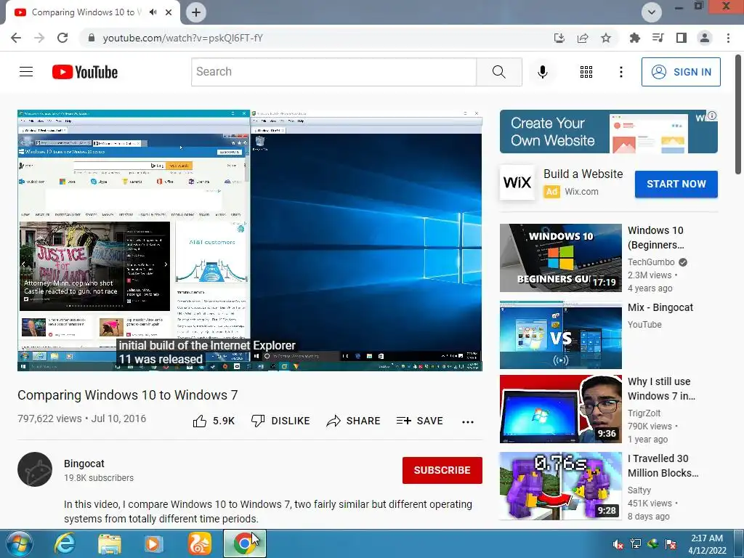Click Chrome icon on taskbar
744x558 pixels.
click(245, 543)
